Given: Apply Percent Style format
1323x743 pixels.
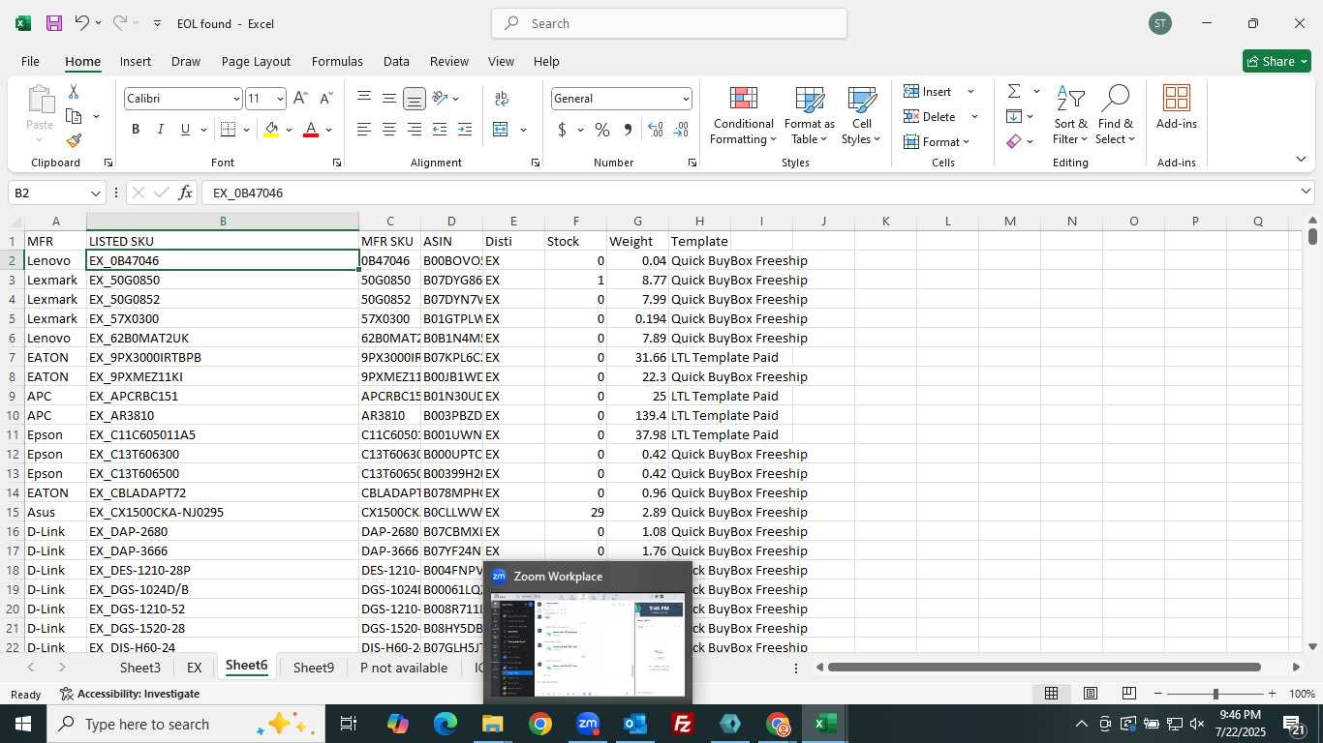Looking at the screenshot, I should (602, 130).
